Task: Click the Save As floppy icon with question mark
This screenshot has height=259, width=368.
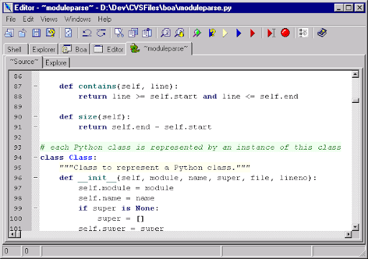Action: coord(50,33)
